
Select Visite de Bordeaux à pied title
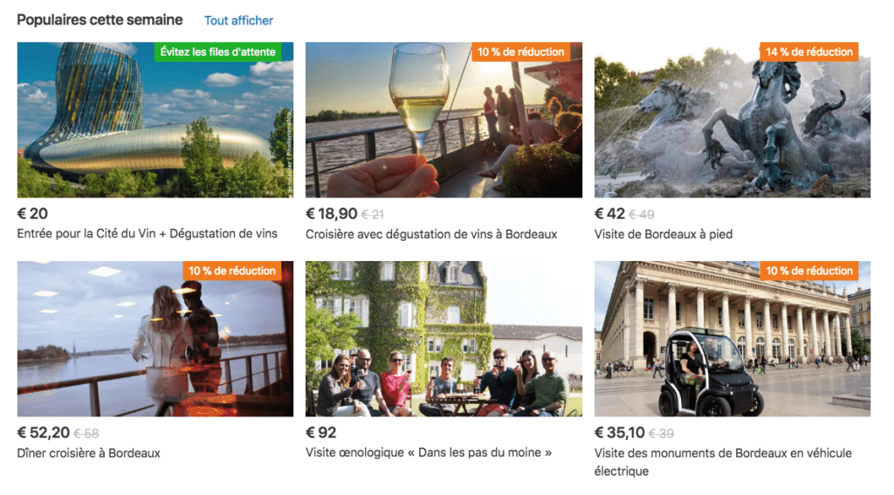point(664,234)
